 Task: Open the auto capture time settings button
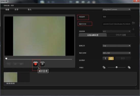click(x=123, y=58)
